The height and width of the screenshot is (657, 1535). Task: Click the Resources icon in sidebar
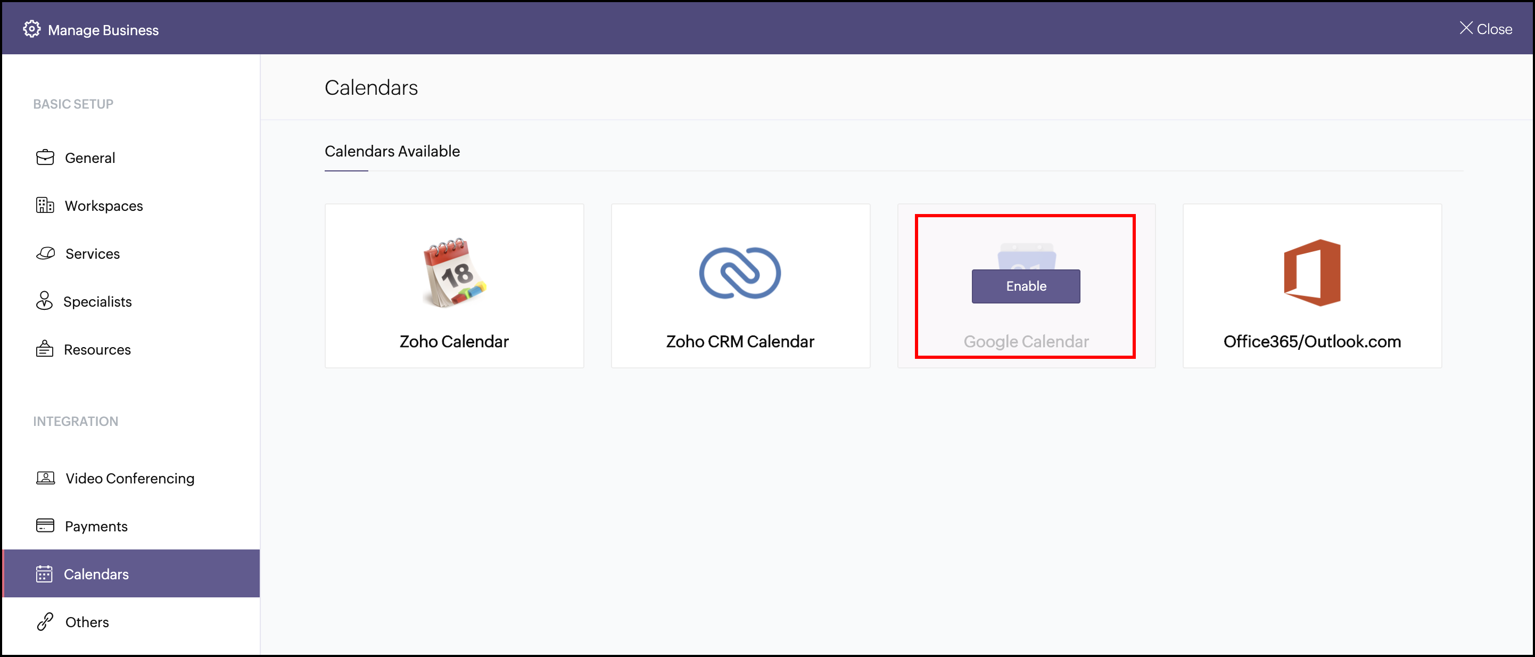(45, 349)
